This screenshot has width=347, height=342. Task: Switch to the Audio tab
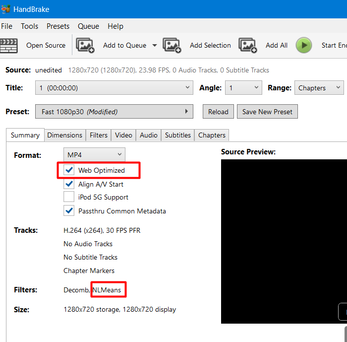[149, 135]
